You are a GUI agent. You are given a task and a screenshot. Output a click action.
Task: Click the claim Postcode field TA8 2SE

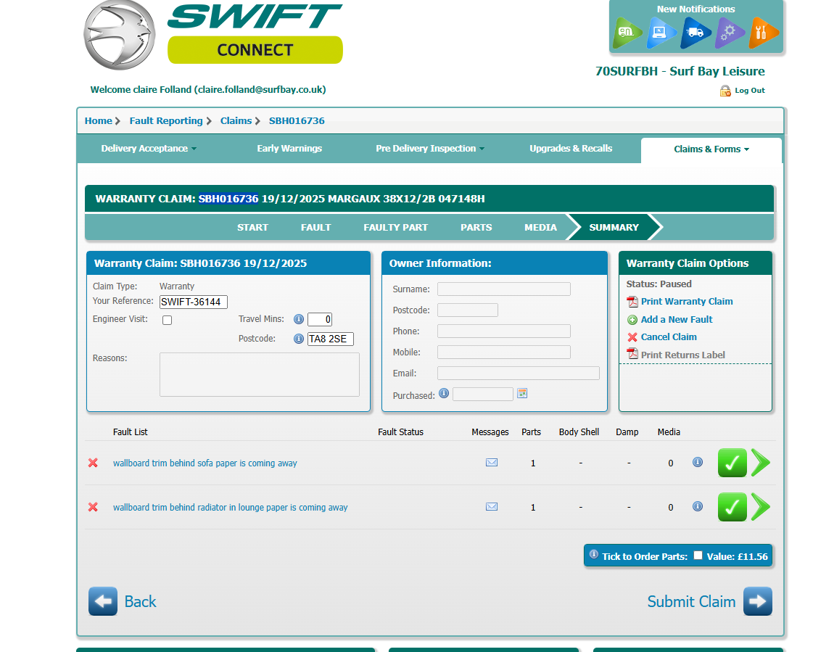[x=331, y=339]
